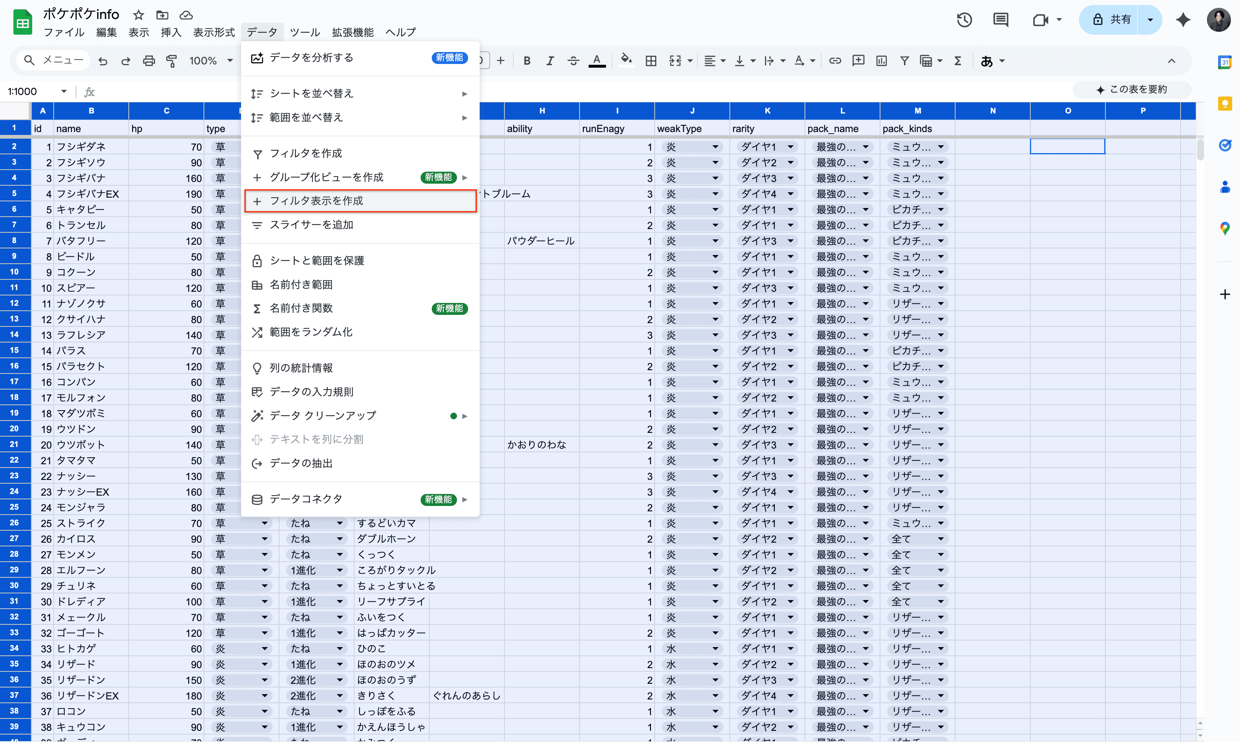The width and height of the screenshot is (1240, 742).
Task: Click the print icon
Action: (x=149, y=61)
